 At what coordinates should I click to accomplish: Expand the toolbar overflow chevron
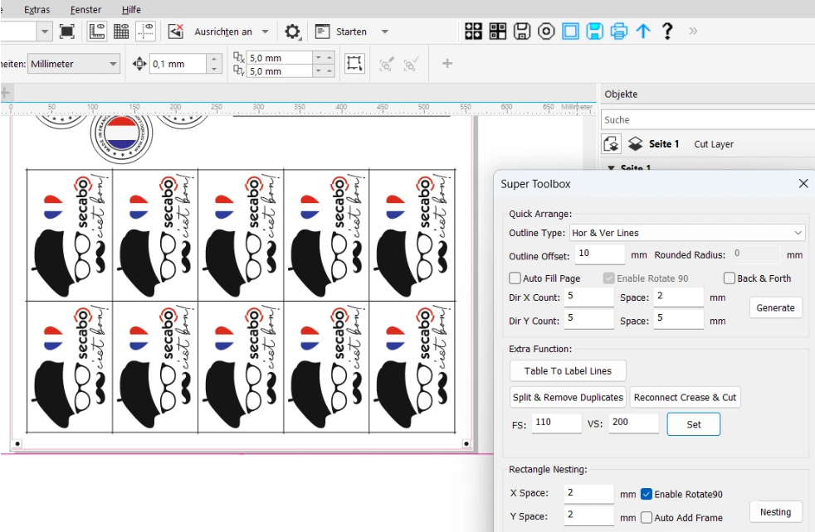[693, 31]
